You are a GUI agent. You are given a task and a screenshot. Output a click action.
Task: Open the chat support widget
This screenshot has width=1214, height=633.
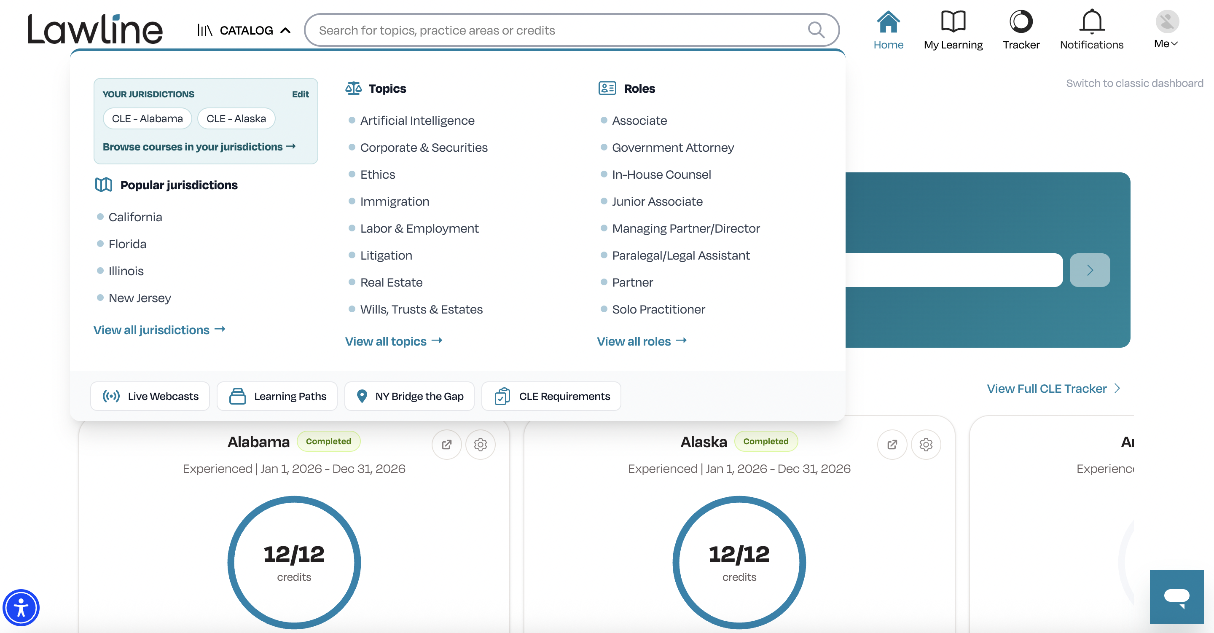[1176, 596]
